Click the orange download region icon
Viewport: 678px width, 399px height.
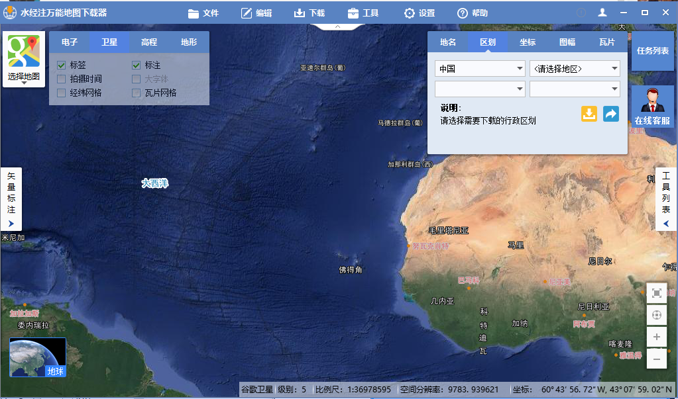589,113
